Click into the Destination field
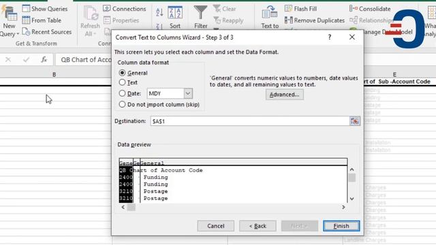The image size is (436, 245). click(250, 121)
